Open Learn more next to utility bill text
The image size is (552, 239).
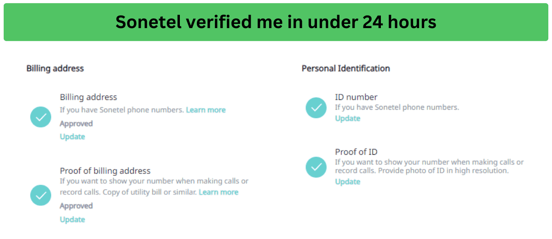pyautogui.click(x=218, y=192)
